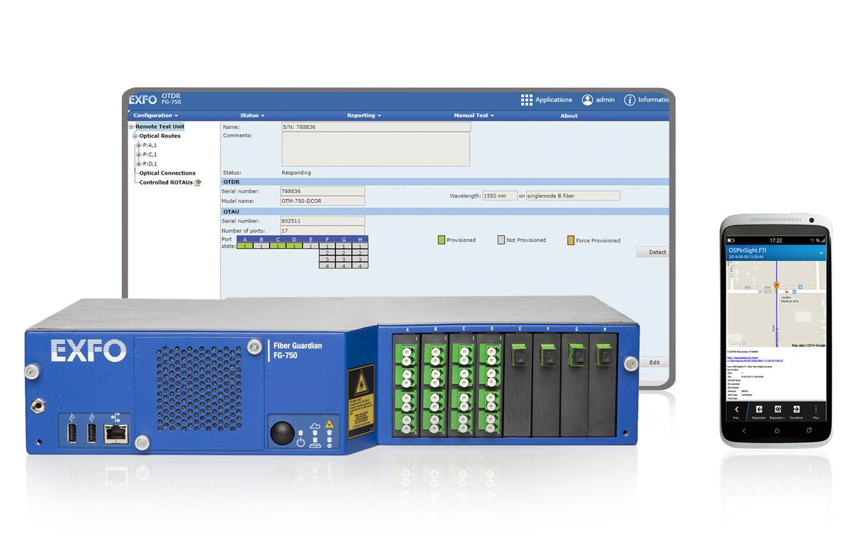Click the singlemode B fiber field

pyautogui.click(x=573, y=196)
